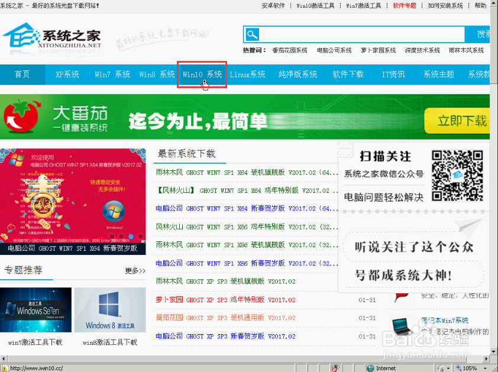Click the hot word 萝卜家园系统
Image resolution: width=498 pixels, height=372 pixels.
pos(379,50)
